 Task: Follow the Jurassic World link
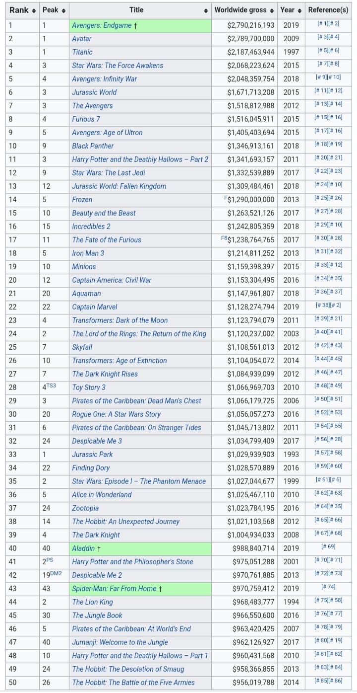[x=94, y=92]
